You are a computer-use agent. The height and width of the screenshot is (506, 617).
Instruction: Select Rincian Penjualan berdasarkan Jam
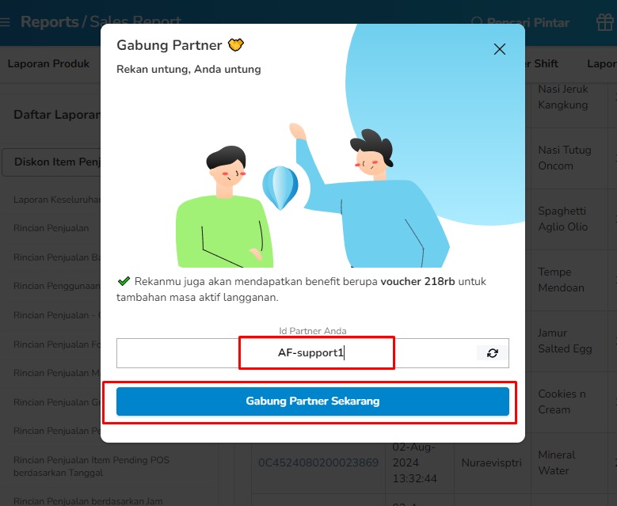[88, 501]
